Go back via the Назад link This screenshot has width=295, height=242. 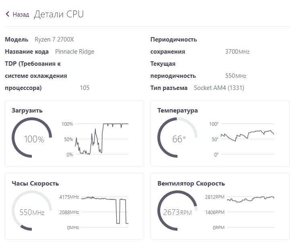click(x=21, y=15)
